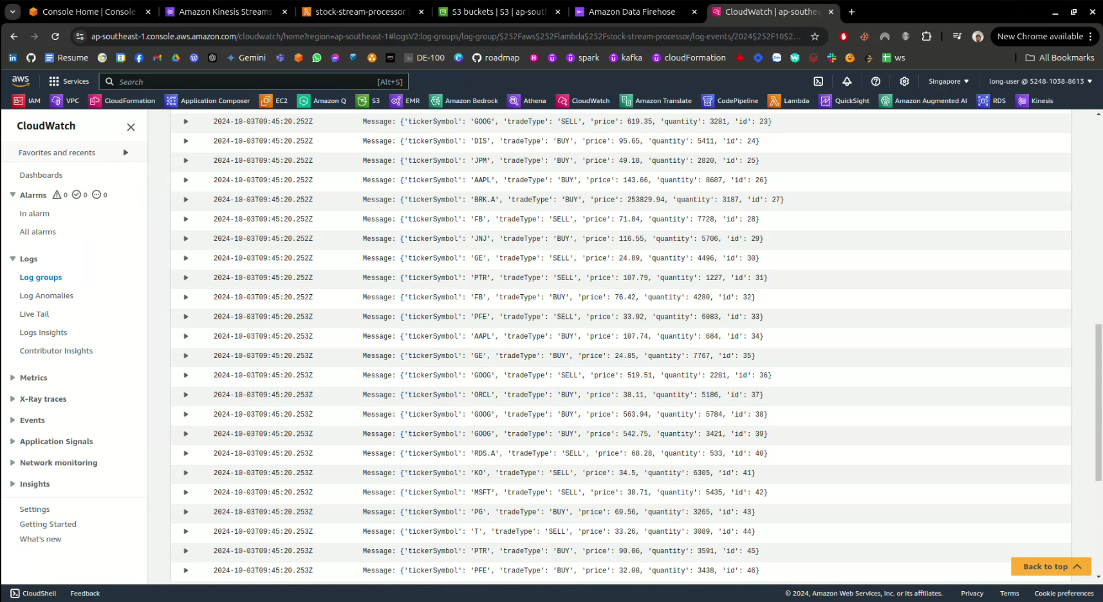This screenshot has width=1103, height=602.
Task: Open the Services grid menu
Action: coord(69,81)
